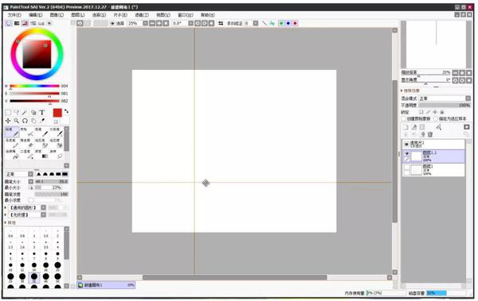Swap foreground and background colors

tap(66, 111)
